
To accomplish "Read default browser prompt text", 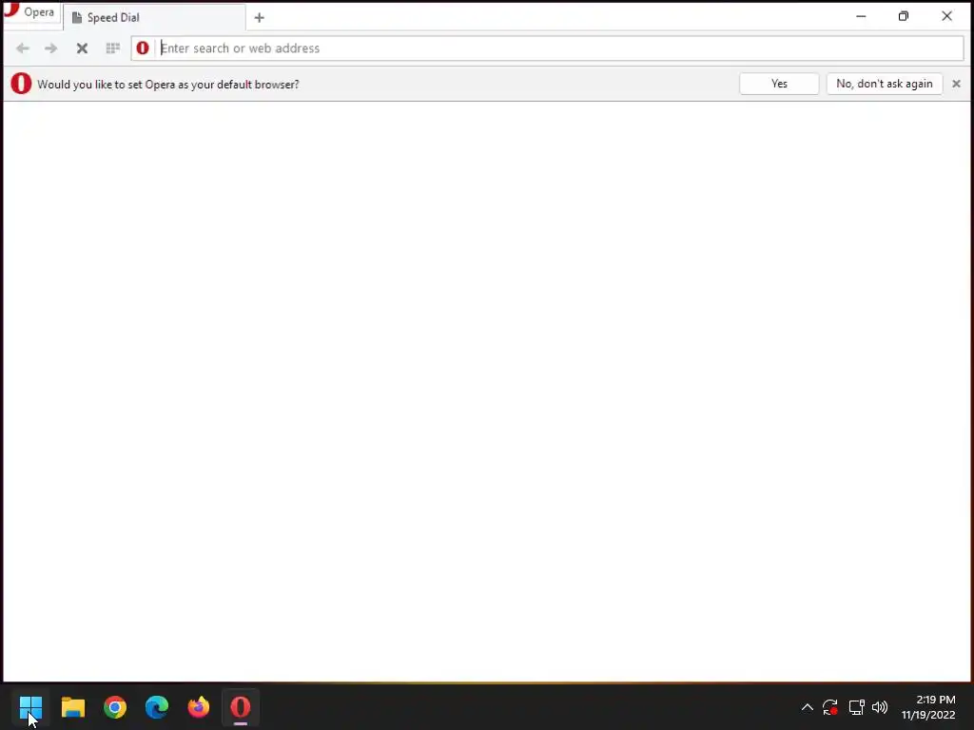I will click(167, 85).
